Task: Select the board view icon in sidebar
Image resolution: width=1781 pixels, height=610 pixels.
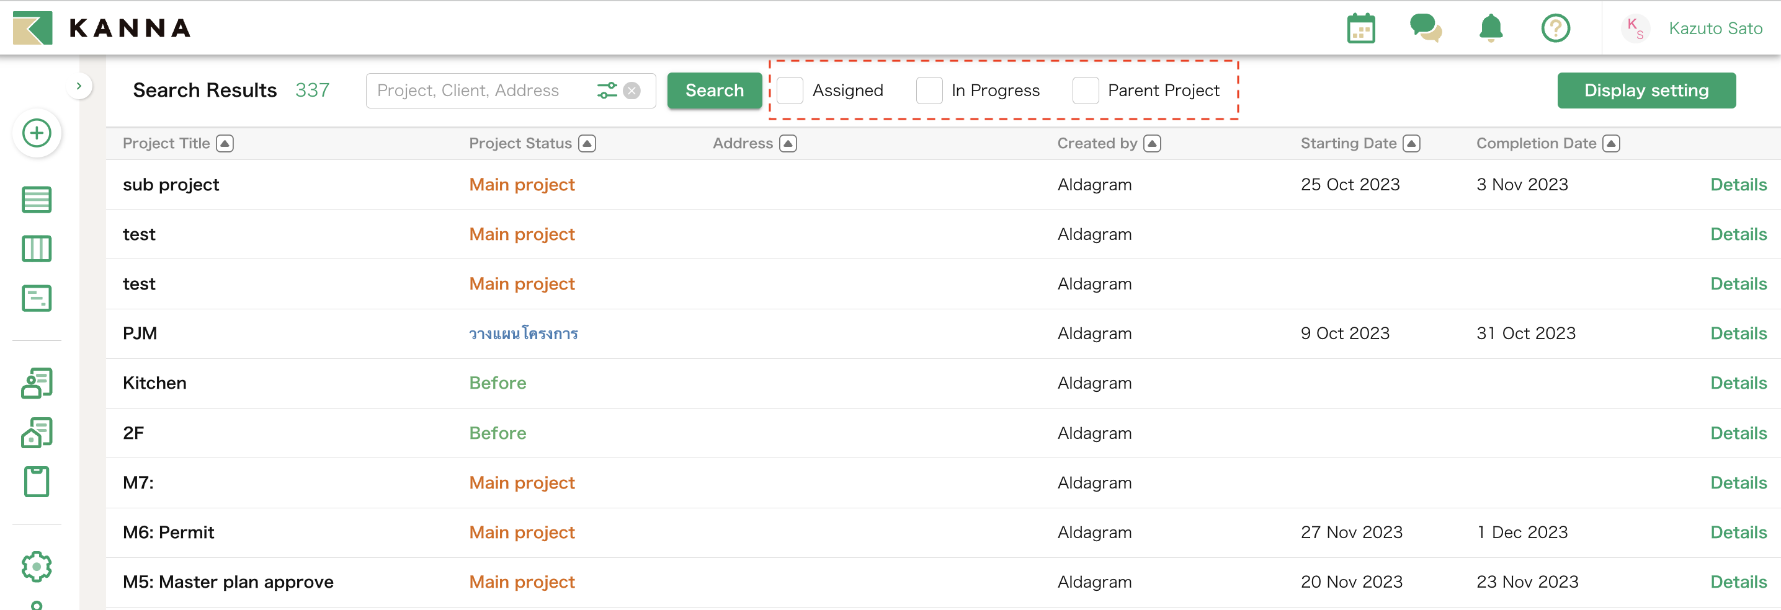Action: [37, 249]
